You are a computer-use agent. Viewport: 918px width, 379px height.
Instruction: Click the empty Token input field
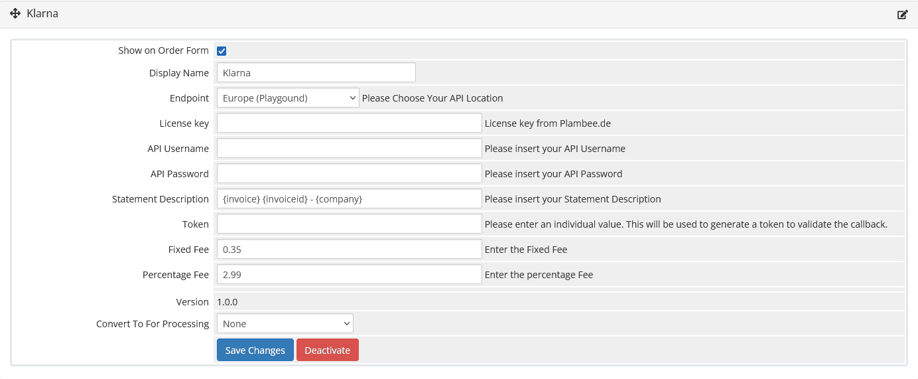[x=349, y=224]
